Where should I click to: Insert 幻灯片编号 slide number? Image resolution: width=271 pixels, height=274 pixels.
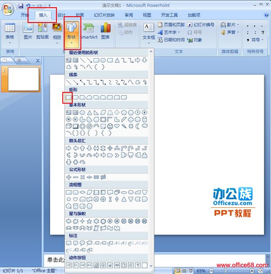pos(201,25)
